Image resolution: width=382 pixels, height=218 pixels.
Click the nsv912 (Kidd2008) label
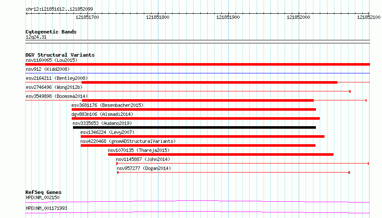48,69
